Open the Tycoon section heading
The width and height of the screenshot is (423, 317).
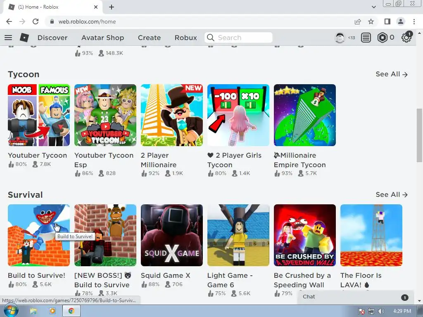(24, 74)
